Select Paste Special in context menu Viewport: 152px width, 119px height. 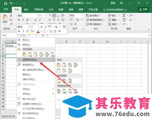[x=36, y=60]
